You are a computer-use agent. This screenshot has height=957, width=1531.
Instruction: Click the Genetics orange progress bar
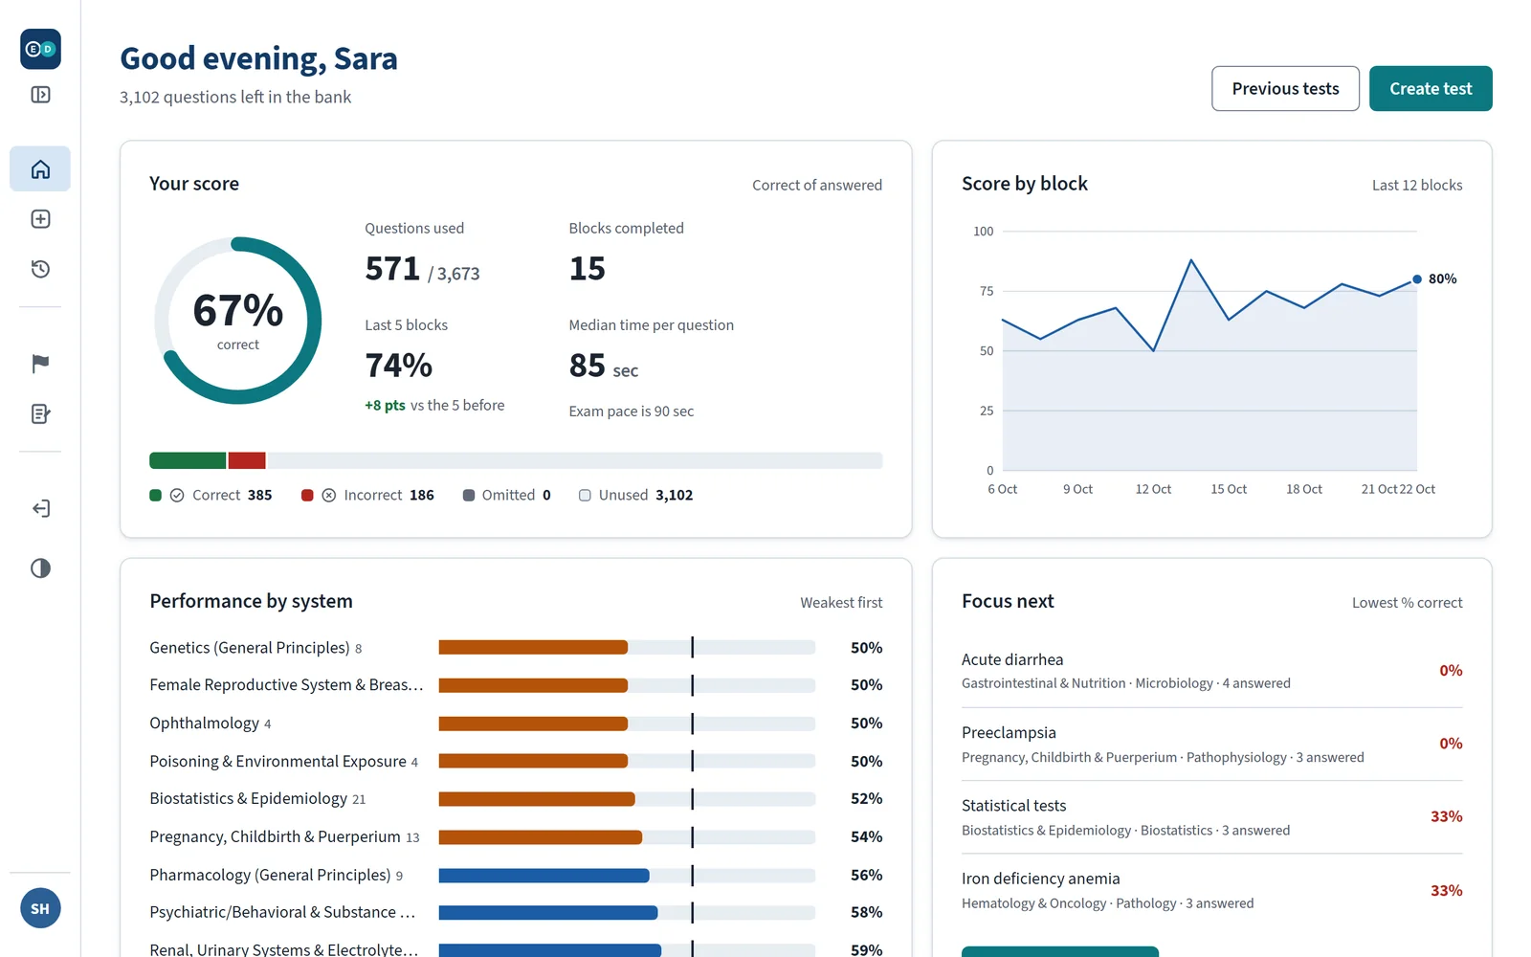533,648
